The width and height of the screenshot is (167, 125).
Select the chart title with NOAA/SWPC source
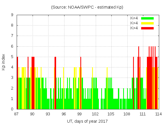pos(87,7)
